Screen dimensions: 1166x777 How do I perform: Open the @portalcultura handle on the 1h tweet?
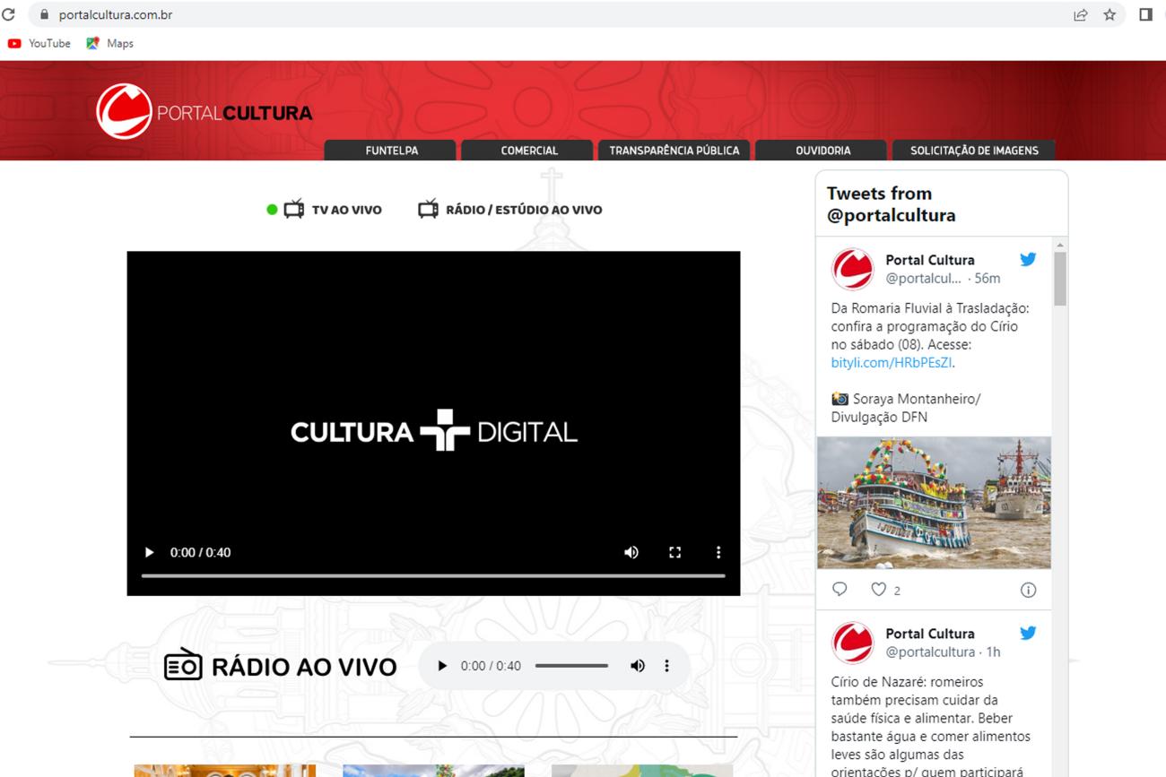[x=930, y=652]
